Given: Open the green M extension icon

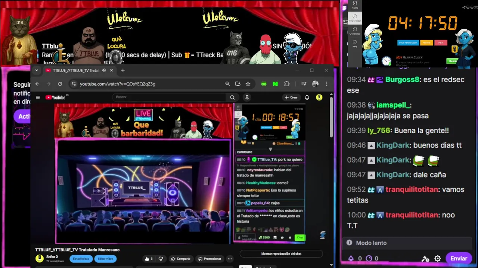Looking at the screenshot, I should (275, 84).
